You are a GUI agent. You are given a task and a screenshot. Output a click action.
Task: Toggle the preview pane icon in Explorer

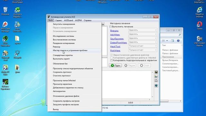[173, 41]
